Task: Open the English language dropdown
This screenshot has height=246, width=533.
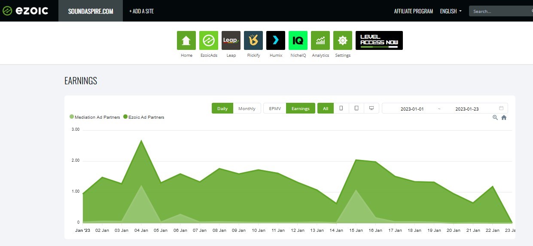Action: (451, 11)
